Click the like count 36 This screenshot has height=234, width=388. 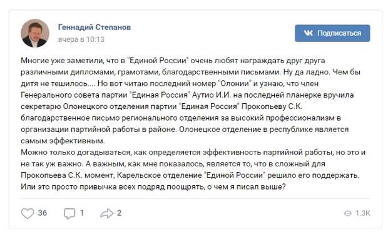[43, 213]
